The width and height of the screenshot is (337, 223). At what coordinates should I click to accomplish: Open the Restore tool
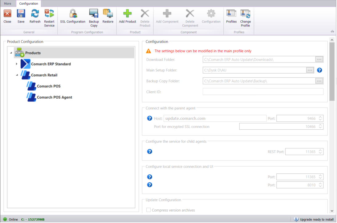tap(108, 14)
